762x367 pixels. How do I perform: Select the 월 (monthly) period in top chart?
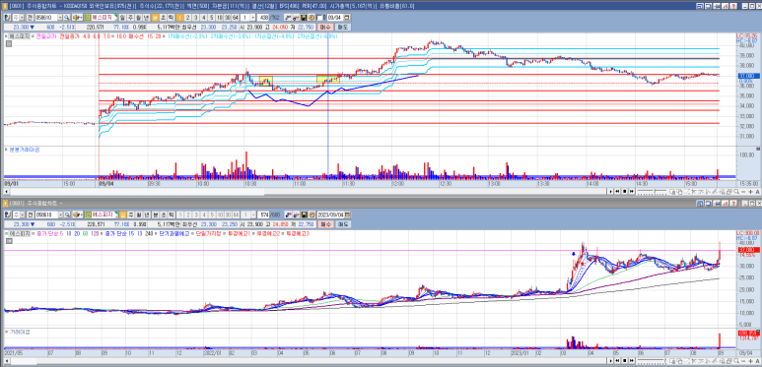pos(139,17)
